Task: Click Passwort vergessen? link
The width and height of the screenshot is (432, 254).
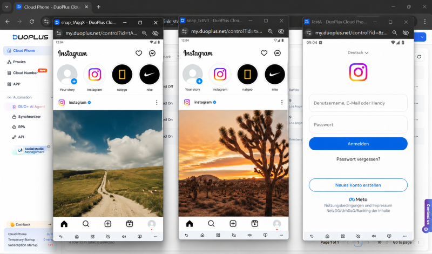Action: pos(358,159)
